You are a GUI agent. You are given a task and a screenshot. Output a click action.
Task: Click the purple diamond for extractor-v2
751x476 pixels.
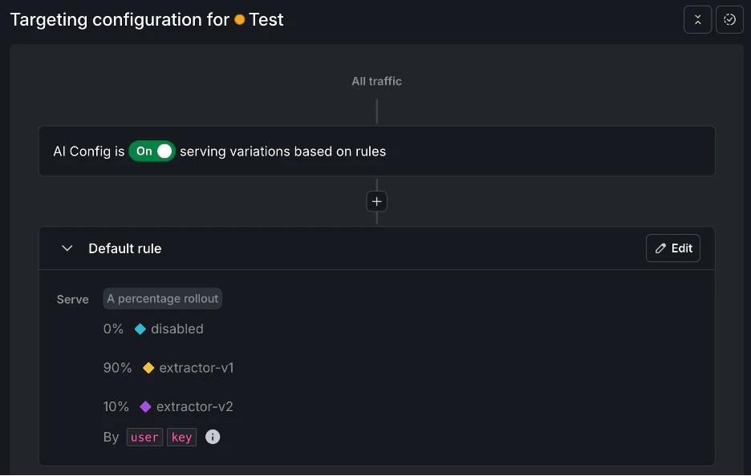click(145, 406)
